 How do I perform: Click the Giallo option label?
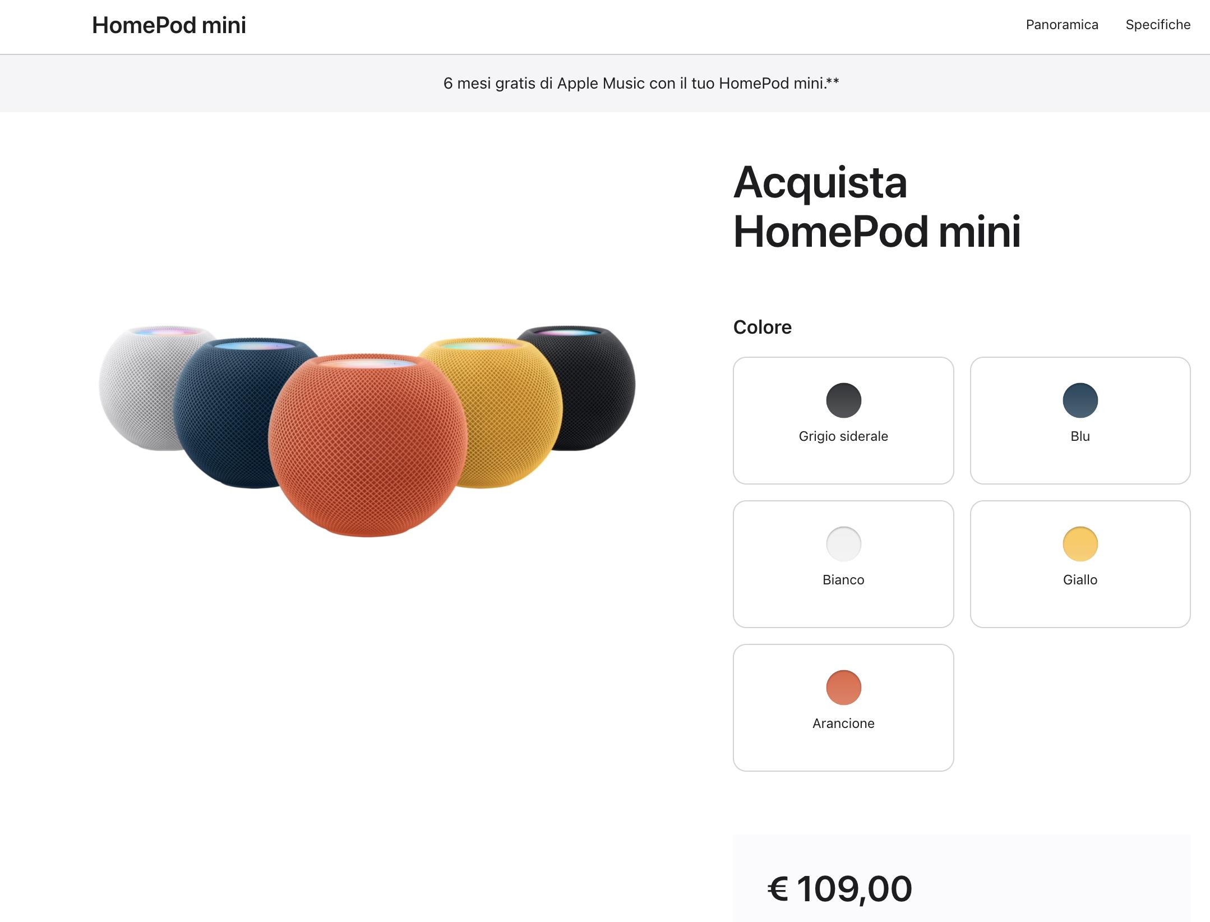click(1080, 580)
